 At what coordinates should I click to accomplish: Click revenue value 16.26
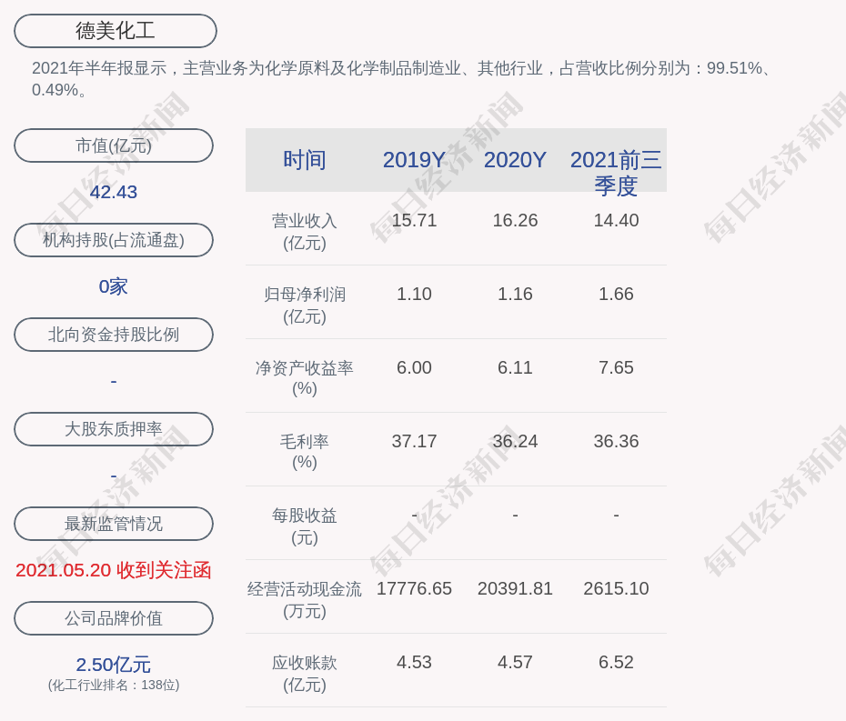coord(515,221)
